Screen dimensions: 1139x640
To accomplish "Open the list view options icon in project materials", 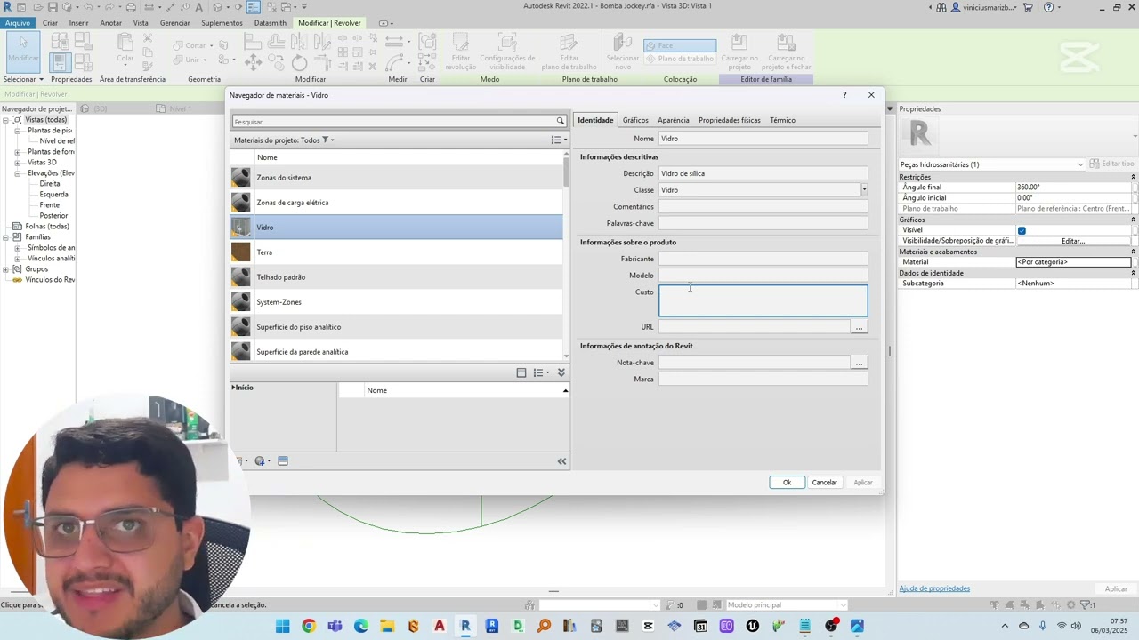I will (556, 140).
